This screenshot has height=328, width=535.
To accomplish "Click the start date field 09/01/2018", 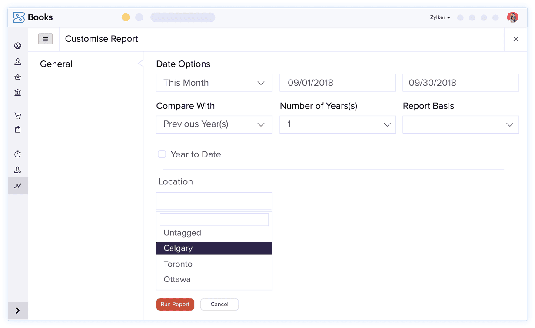I will click(337, 83).
